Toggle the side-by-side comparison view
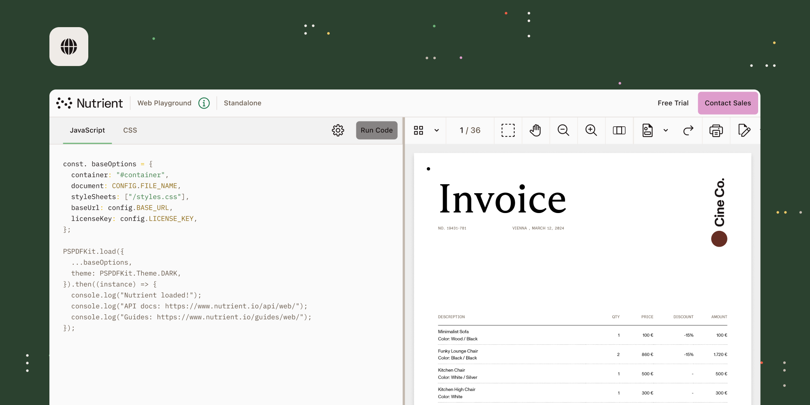Viewport: 810px width, 405px height. pos(619,130)
